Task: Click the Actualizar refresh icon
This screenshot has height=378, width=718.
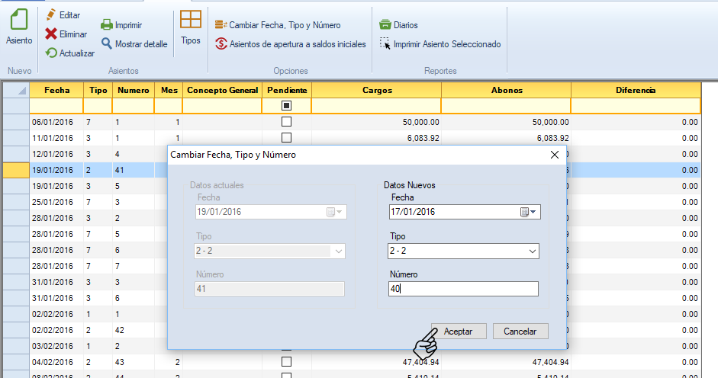Action: coord(51,53)
